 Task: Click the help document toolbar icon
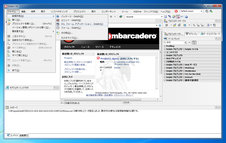(186, 17)
